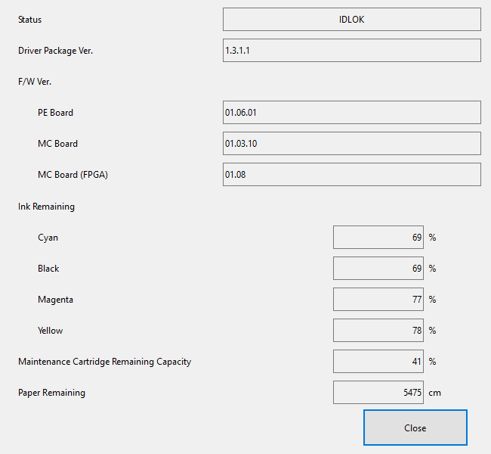This screenshot has height=454, width=491.
Task: Click the Maintenance Cartridge Remaining Capacity label
Action: tap(104, 362)
